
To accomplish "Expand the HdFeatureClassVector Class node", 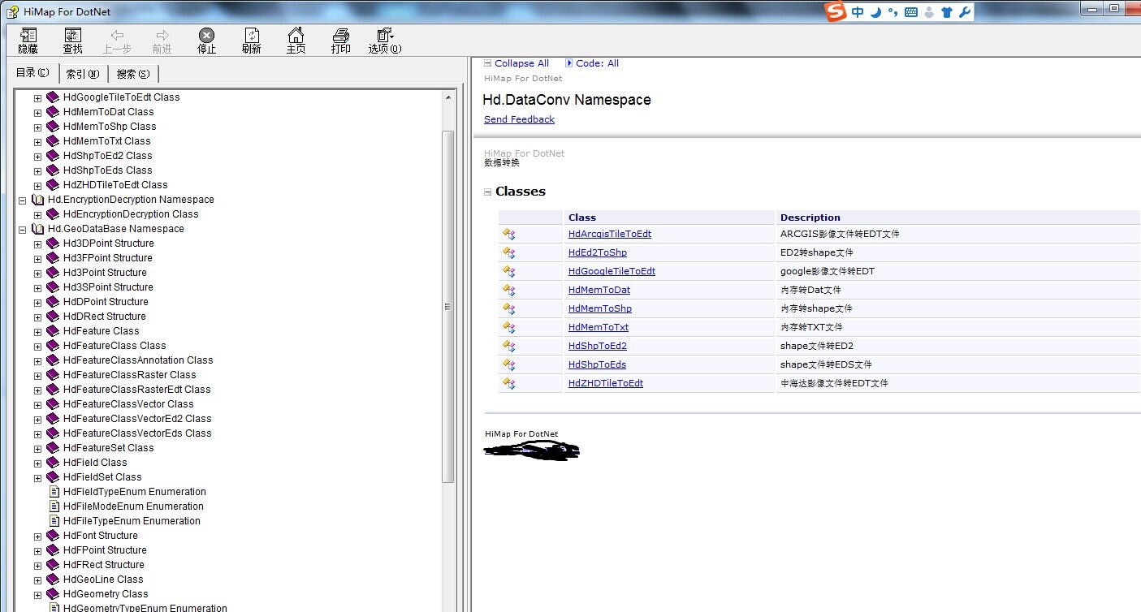I will pos(37,404).
